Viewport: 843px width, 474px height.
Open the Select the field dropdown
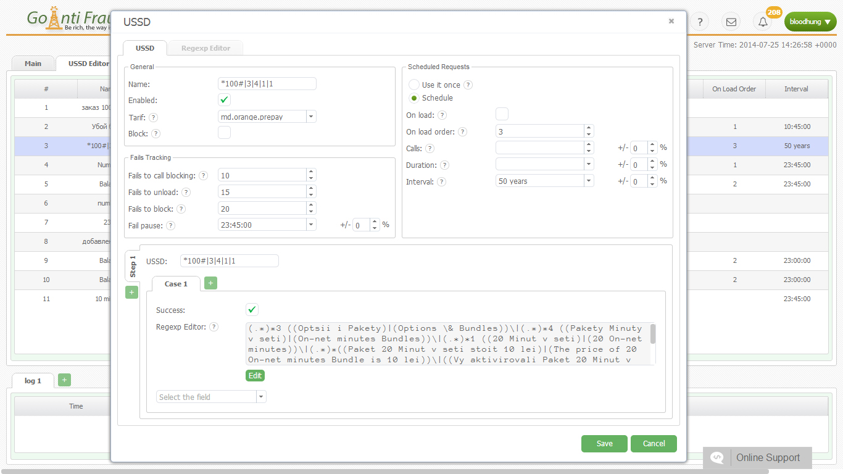(x=261, y=397)
